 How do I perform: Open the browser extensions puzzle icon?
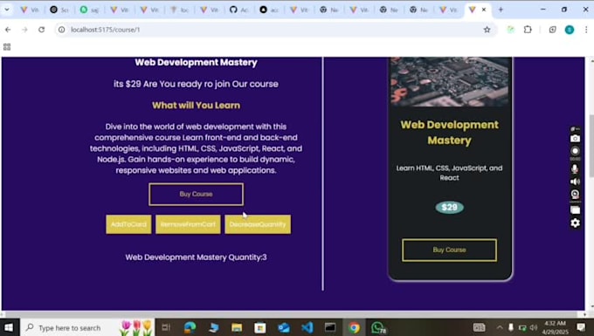[x=528, y=30]
